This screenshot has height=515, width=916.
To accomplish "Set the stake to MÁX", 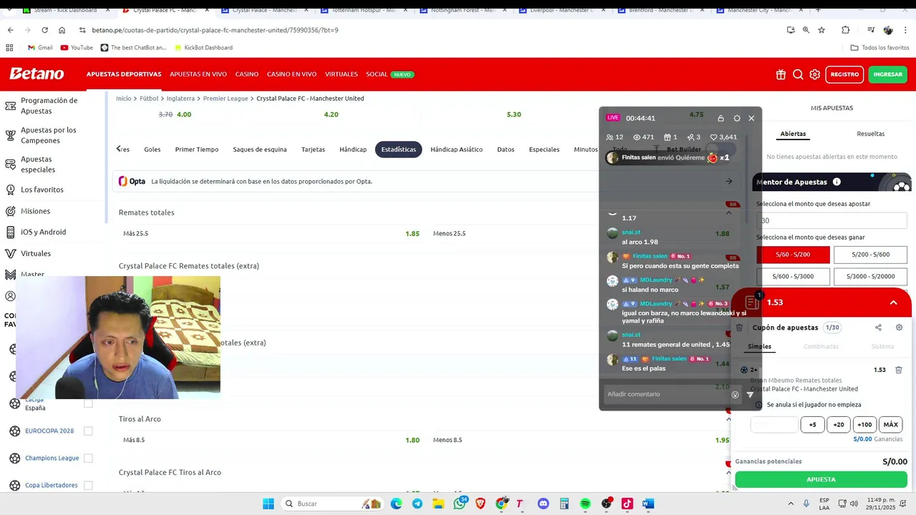I will click(x=890, y=425).
